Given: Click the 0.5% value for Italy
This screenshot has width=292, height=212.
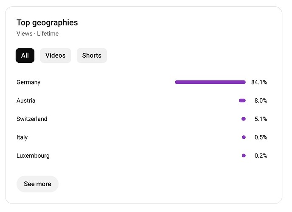Looking at the screenshot, I should pyautogui.click(x=261, y=137).
